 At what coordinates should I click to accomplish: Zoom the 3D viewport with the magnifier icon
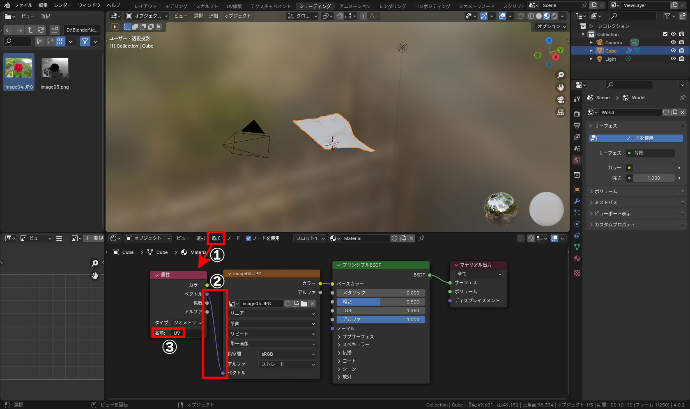click(x=561, y=75)
